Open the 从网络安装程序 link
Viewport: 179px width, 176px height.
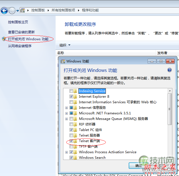point(20,46)
